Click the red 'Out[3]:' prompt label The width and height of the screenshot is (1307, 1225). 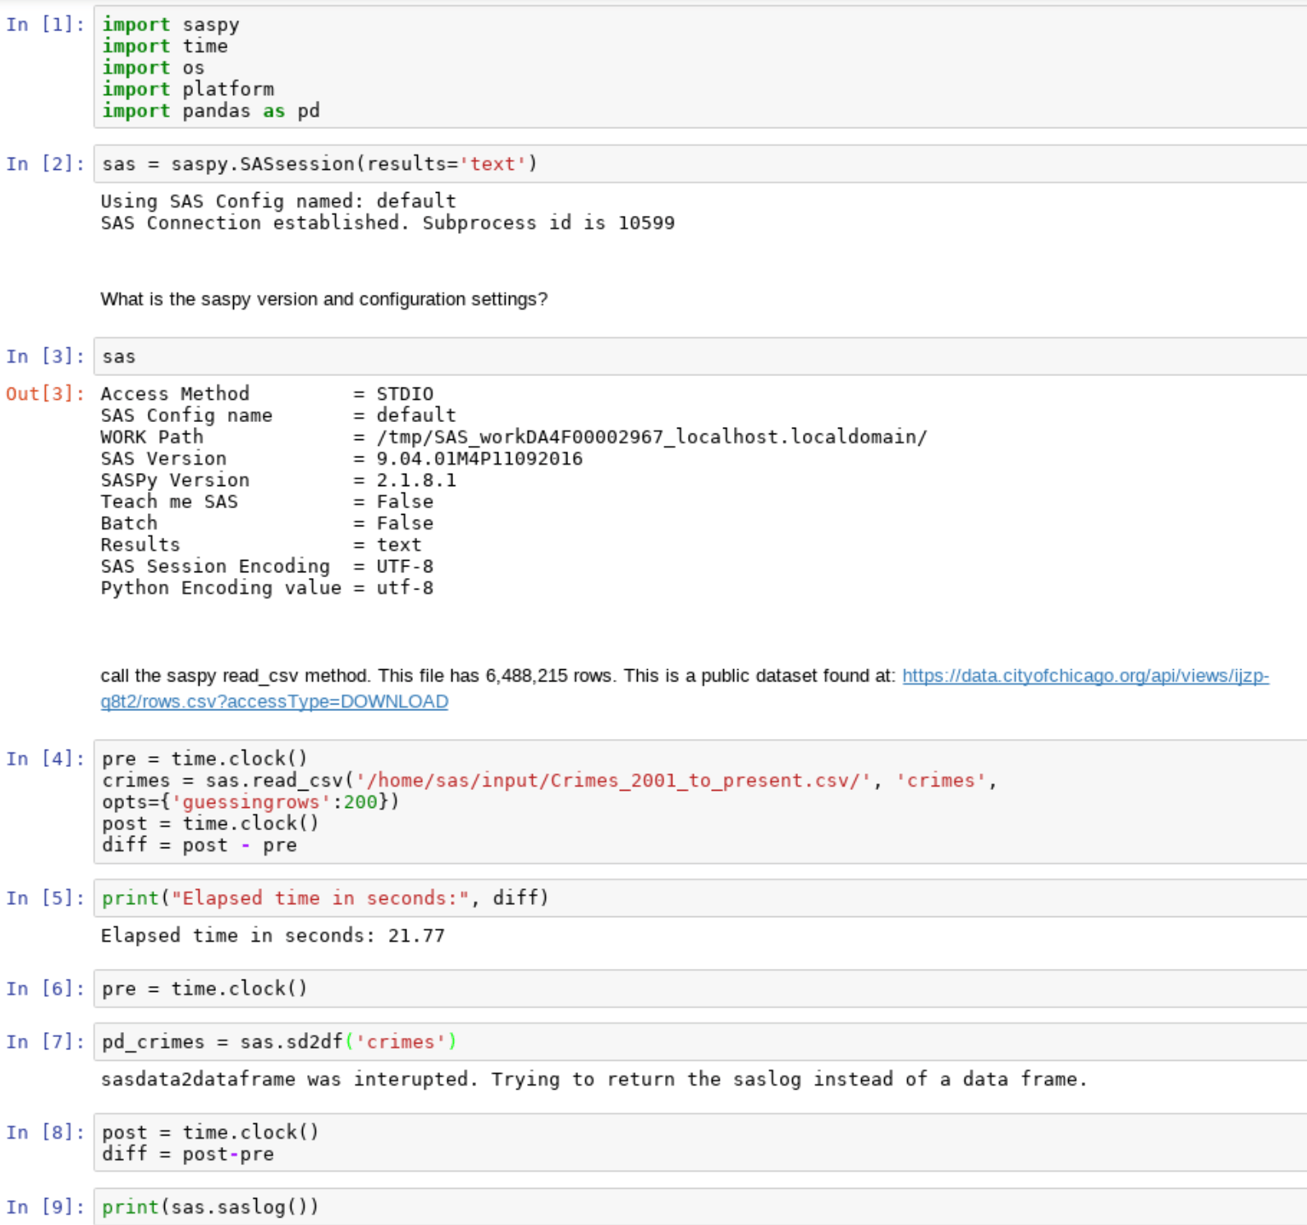45,394
